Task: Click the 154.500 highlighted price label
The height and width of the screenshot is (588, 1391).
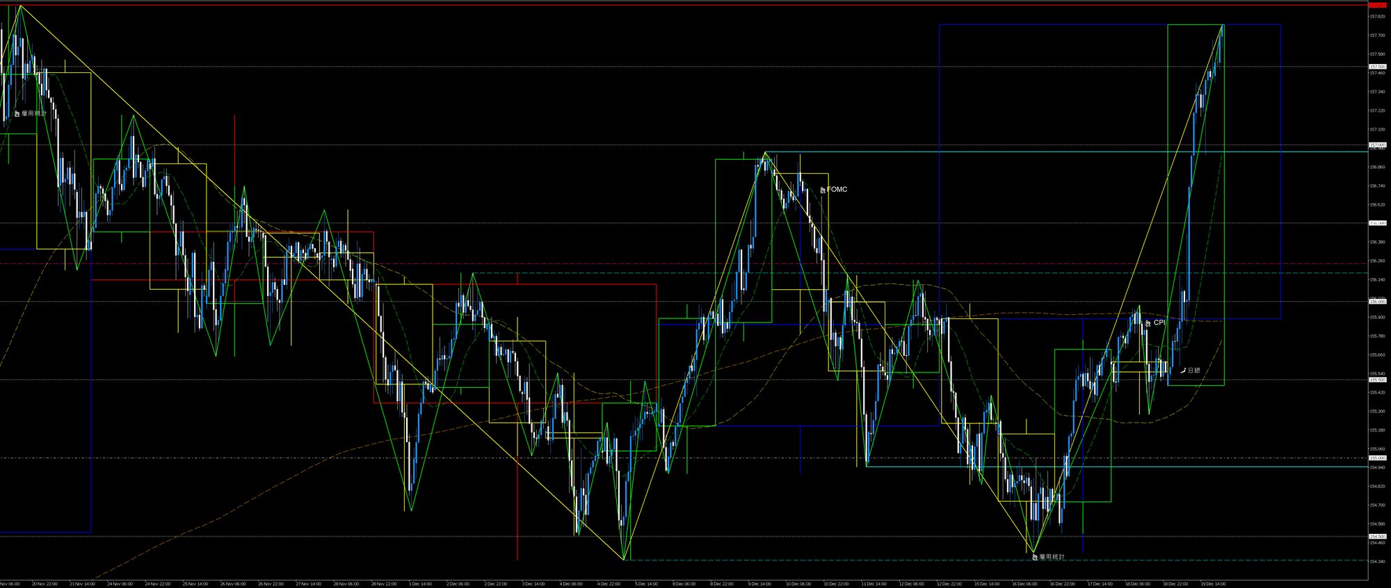Action: (x=1377, y=537)
